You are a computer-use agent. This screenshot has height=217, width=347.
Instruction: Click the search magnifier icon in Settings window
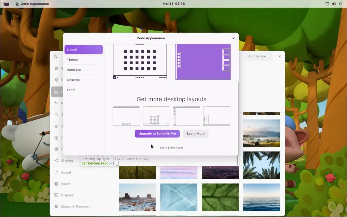pyautogui.click(x=55, y=56)
